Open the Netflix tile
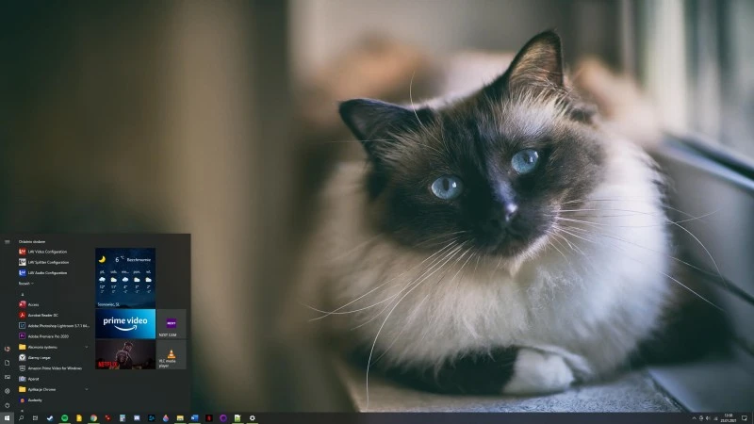 pos(125,354)
